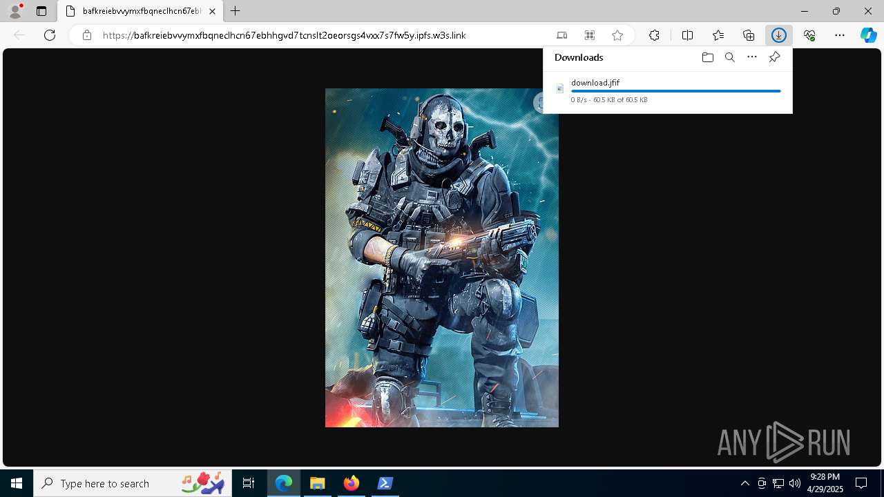Open Task View on taskbar
This screenshot has width=884, height=497.
pos(249,483)
